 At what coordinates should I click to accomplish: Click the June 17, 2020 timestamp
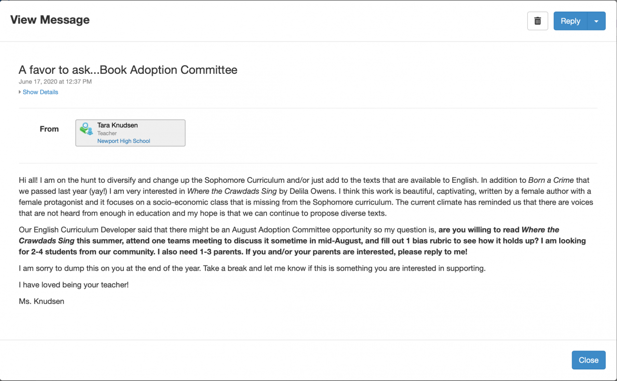[x=55, y=82]
